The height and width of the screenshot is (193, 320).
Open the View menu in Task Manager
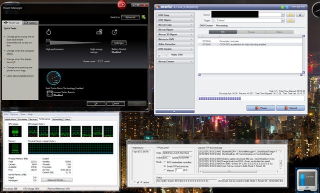(23, 114)
